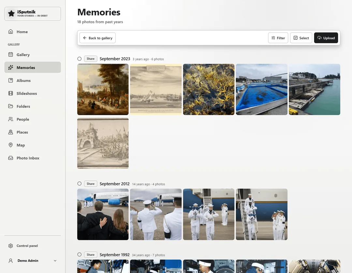Screen dimensions: 352x273
Task: Click the '14 years ago · 4 photos' text
Action: [148, 184]
